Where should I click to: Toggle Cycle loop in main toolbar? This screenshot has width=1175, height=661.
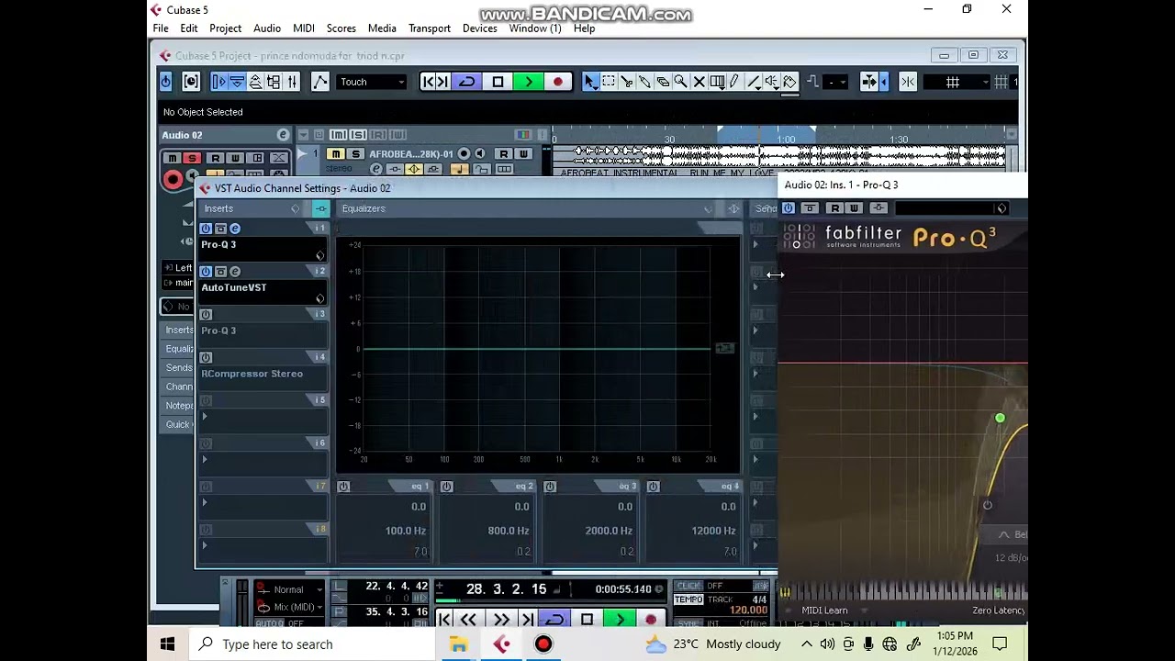(467, 82)
